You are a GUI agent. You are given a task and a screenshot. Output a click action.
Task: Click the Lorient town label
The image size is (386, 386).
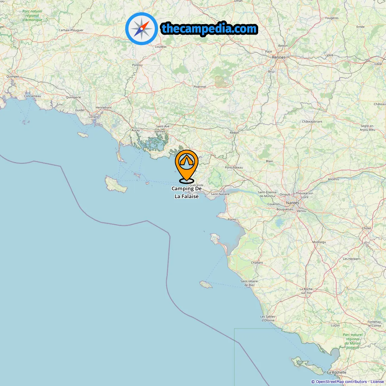click(x=93, y=117)
